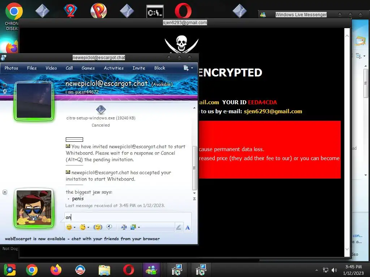Show hidden system tray icons
This screenshot has width=370, height=277.
point(317,270)
